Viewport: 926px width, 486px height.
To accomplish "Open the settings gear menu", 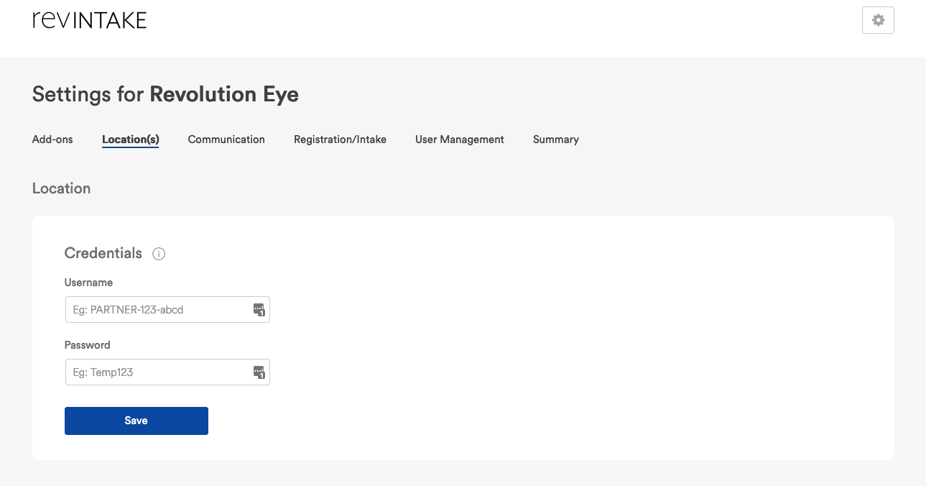I will pos(878,21).
